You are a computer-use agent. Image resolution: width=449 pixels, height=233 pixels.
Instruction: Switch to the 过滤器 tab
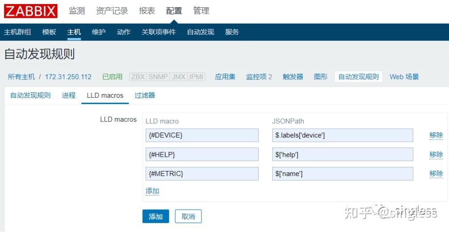(x=145, y=96)
